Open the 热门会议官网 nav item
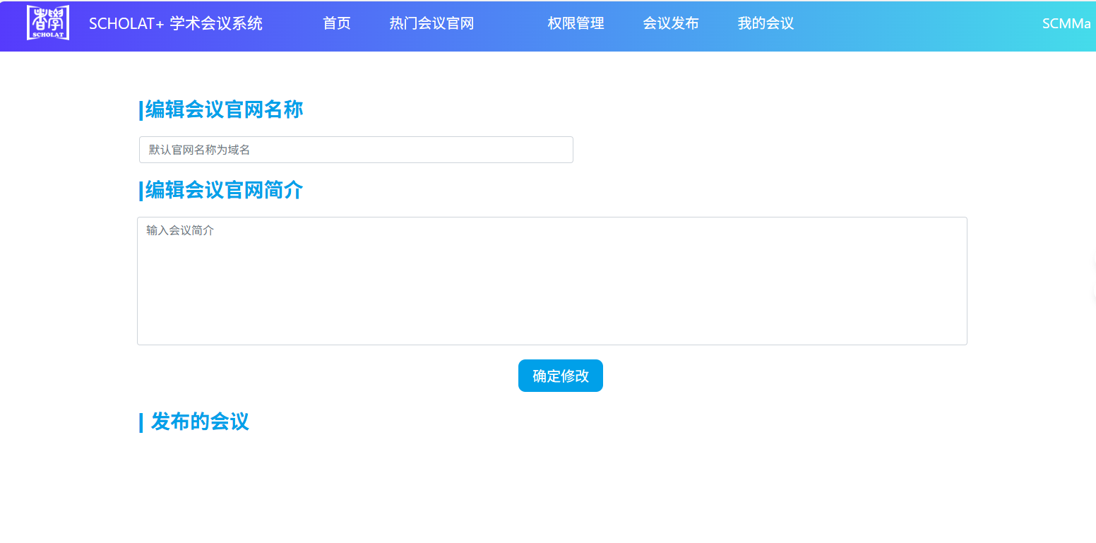This screenshot has height=543, width=1096. (x=431, y=23)
